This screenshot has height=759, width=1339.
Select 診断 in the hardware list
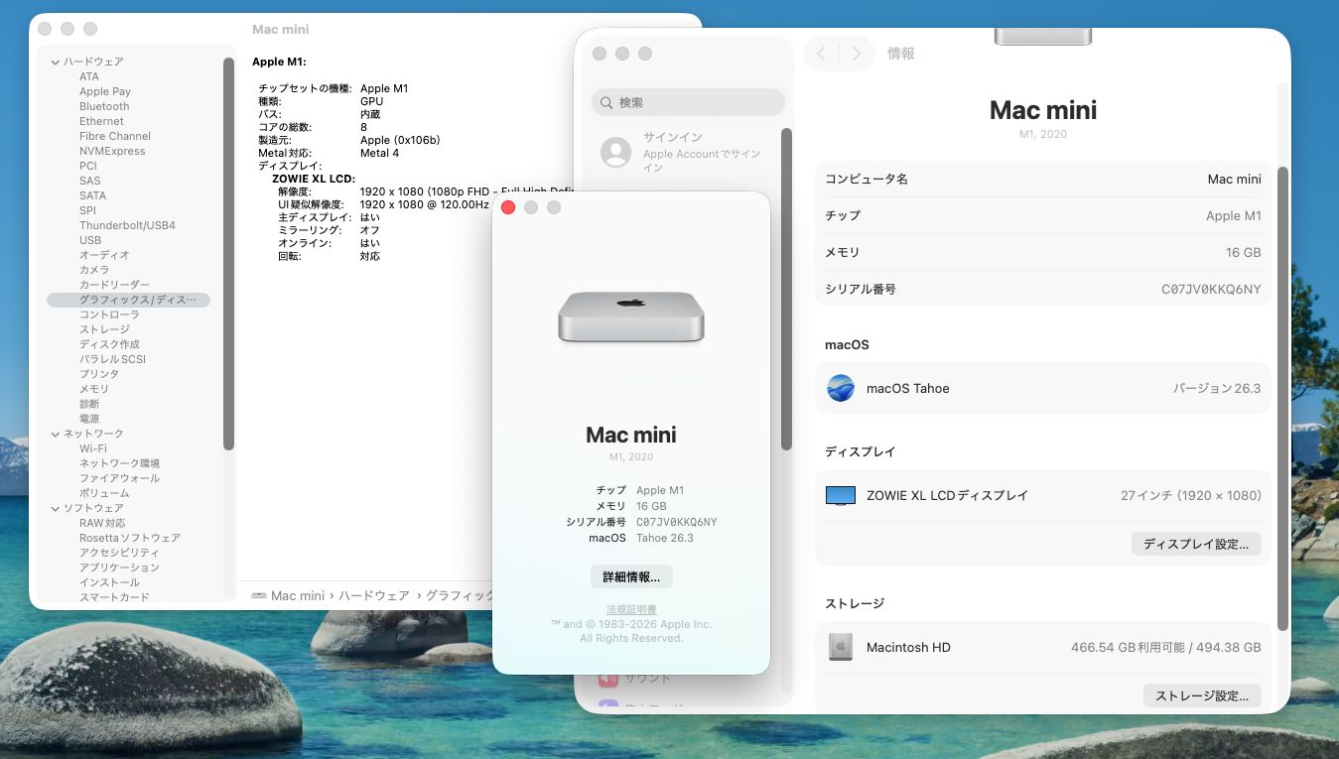click(89, 404)
